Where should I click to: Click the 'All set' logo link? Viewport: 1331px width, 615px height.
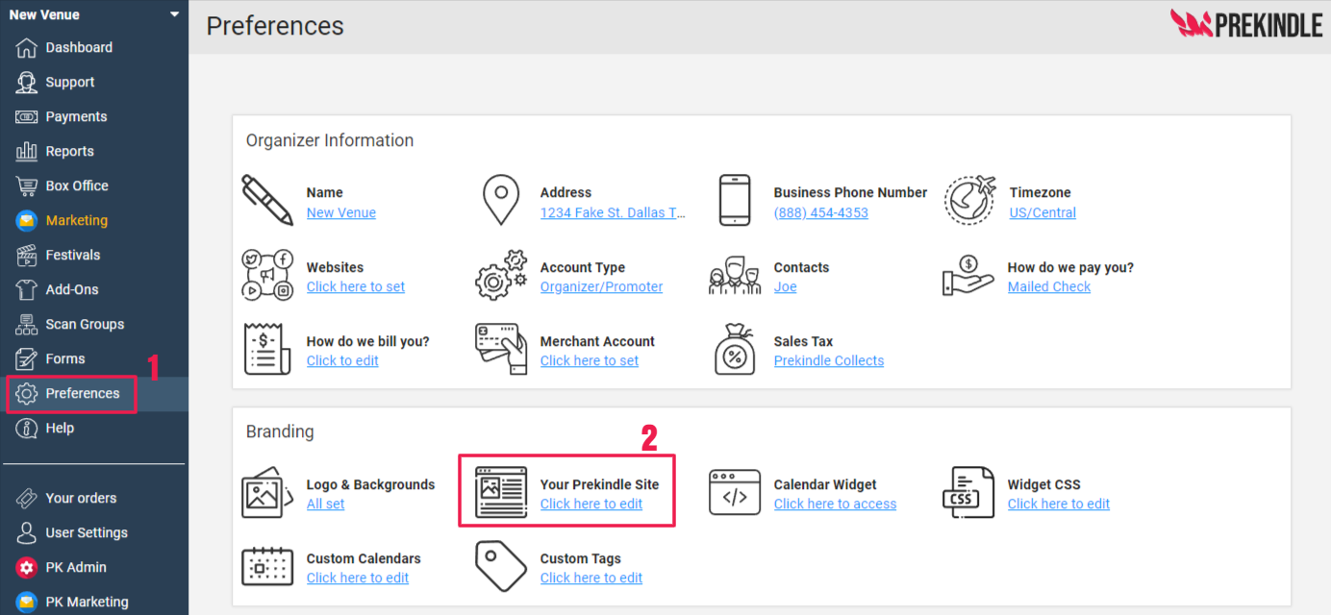point(325,504)
